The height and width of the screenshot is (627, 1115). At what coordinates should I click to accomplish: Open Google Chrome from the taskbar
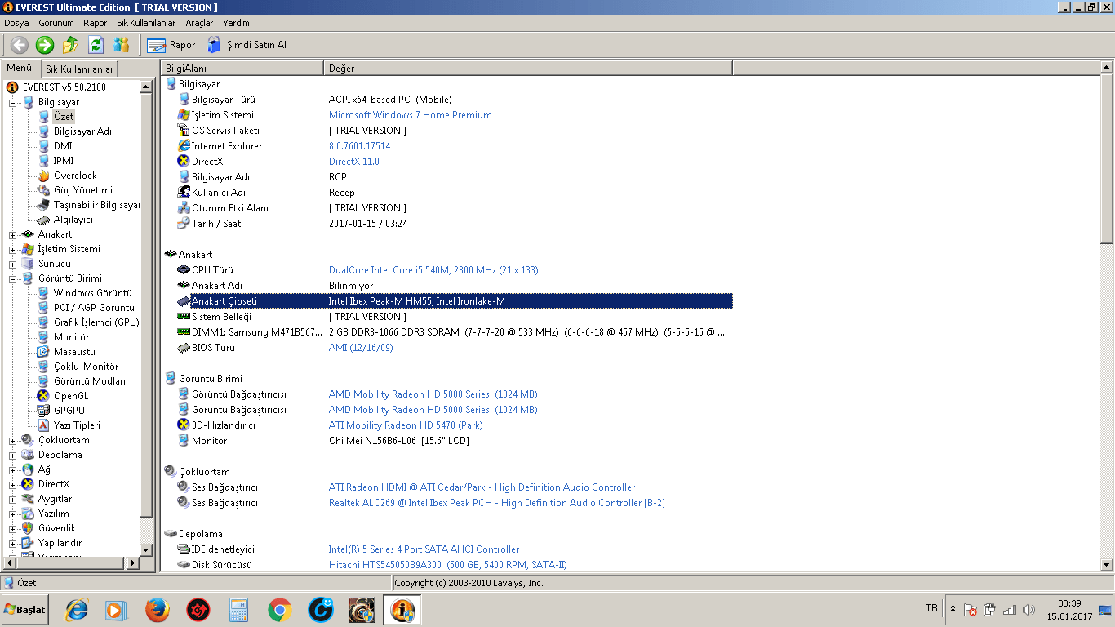280,610
